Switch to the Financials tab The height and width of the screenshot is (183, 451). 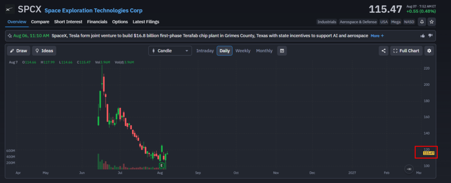click(97, 22)
